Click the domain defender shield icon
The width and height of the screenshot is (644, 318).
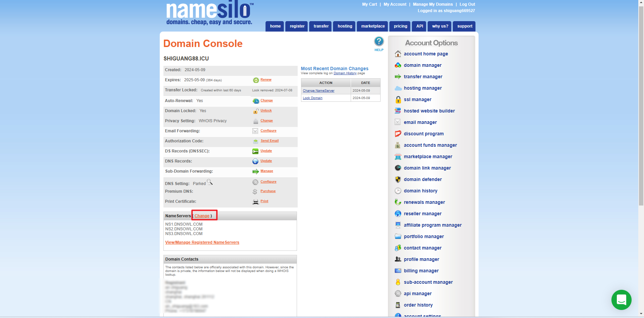(398, 179)
